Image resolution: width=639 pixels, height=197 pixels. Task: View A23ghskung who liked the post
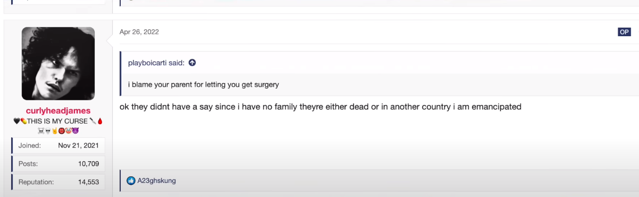157,181
